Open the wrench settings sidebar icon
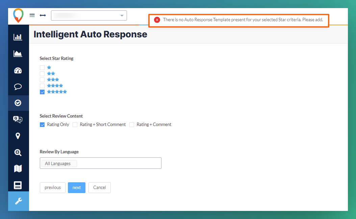Viewport: 356px width, 219px height. [x=18, y=201]
